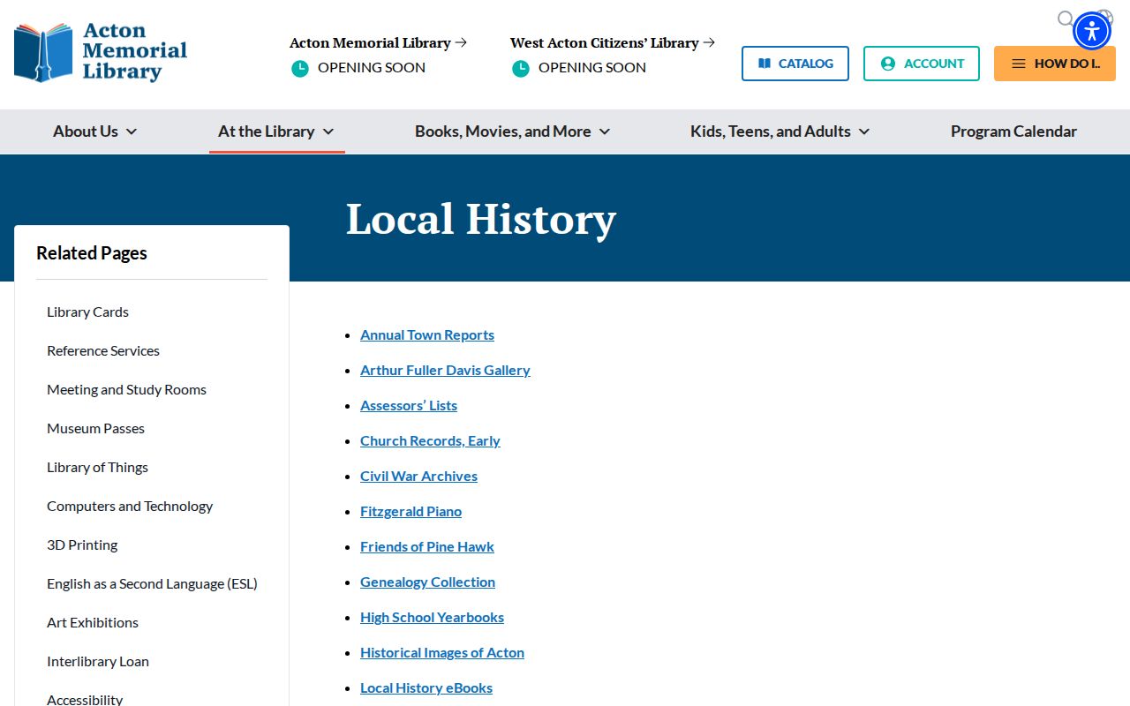Open the Annual Town Reports link
This screenshot has height=706, width=1130.
[x=427, y=334]
